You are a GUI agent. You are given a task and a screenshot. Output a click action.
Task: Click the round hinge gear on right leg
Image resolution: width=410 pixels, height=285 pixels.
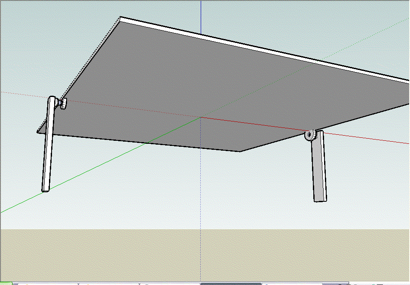pyautogui.click(x=311, y=135)
